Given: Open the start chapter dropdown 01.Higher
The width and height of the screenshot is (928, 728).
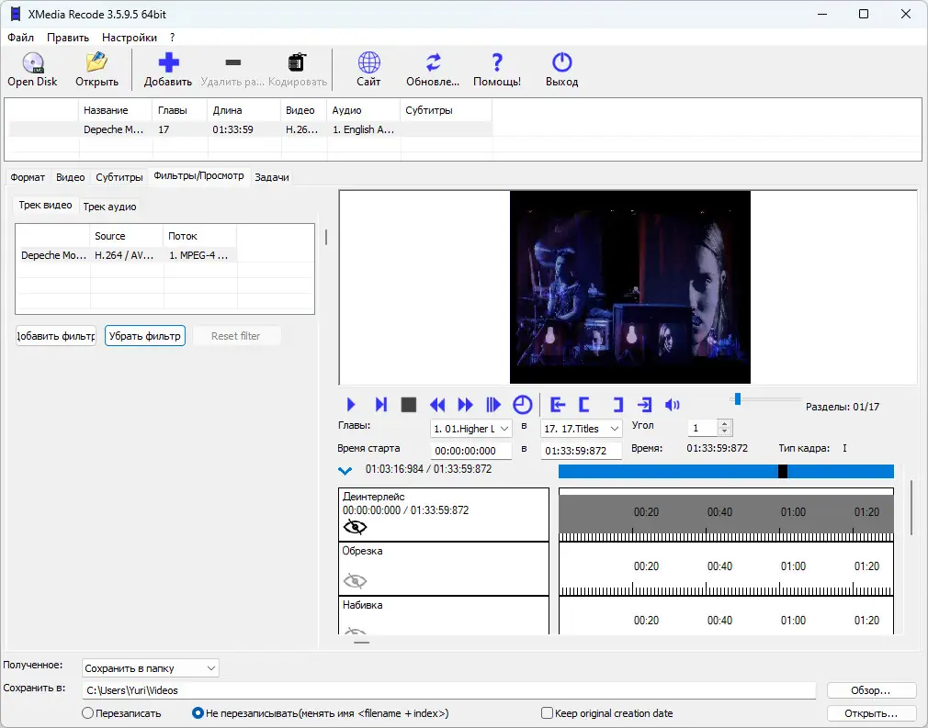Looking at the screenshot, I should [x=471, y=429].
